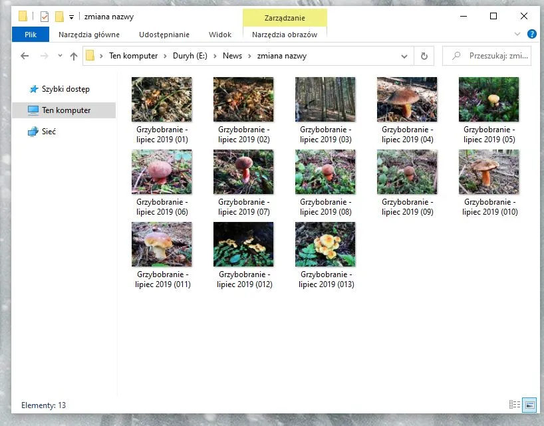Switch to the Widok ribbon tab
Screen dimensions: 544x426
pyautogui.click(x=219, y=34)
